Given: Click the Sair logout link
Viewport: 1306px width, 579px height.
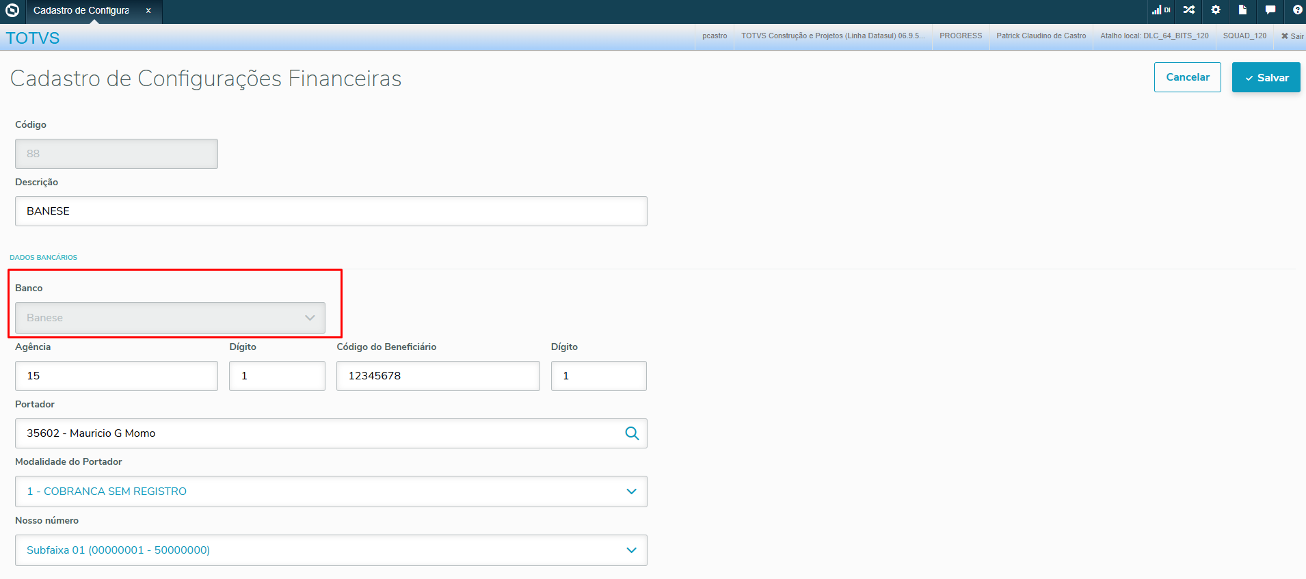Looking at the screenshot, I should (1292, 36).
